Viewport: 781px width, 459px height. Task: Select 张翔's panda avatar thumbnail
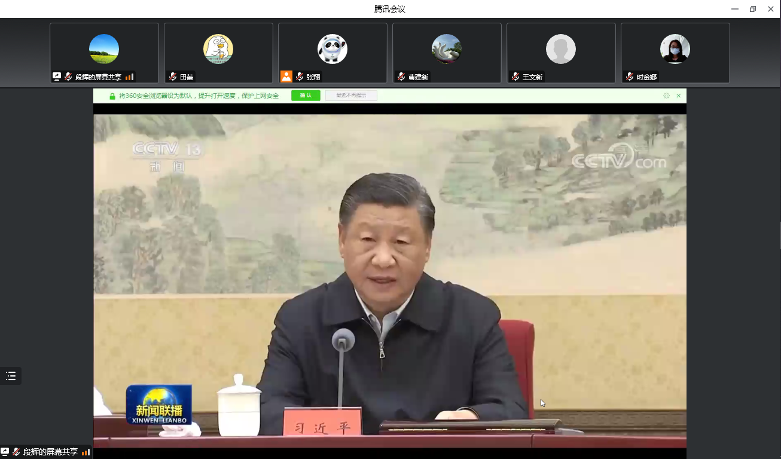332,49
